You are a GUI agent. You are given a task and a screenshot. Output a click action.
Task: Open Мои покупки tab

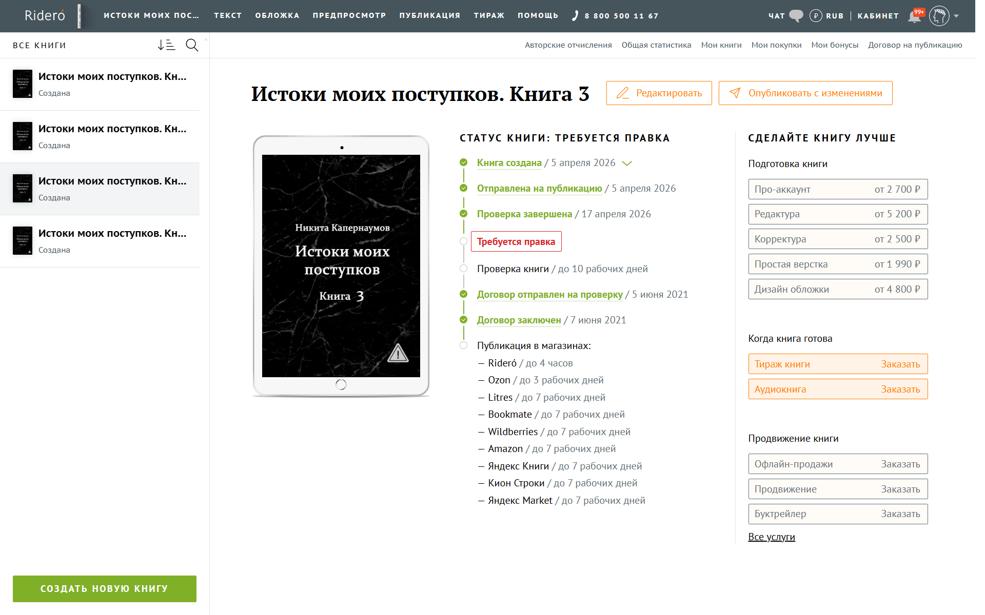tap(776, 45)
